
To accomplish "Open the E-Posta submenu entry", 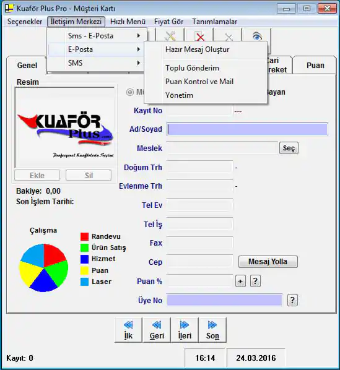I will [x=97, y=49].
